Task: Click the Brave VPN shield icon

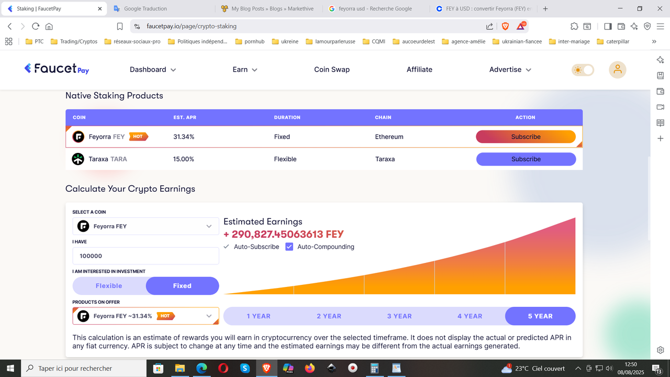Action: tap(647, 26)
